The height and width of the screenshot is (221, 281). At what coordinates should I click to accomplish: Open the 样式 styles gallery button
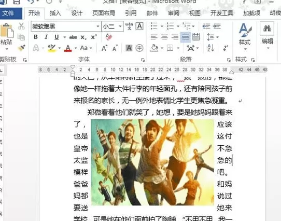pos(245,37)
